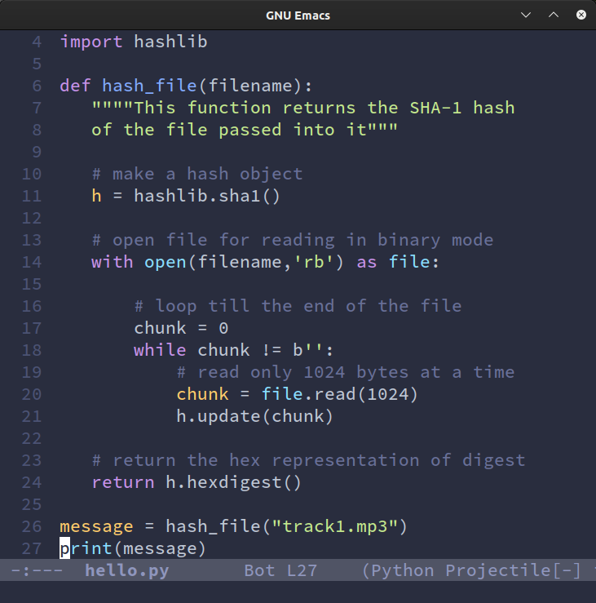Click the 'open' builtin on line 14
The height and width of the screenshot is (603, 596).
tap(166, 263)
